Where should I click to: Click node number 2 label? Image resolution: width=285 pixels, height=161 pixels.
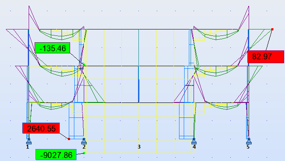coord(84,147)
